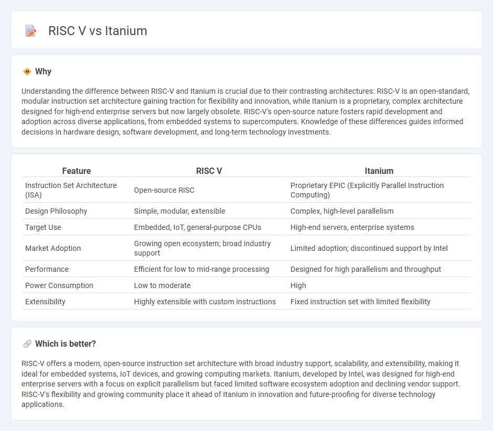
Task: Click 'Fixed instruction set with limited flexibility' cell
Action: 360,302
